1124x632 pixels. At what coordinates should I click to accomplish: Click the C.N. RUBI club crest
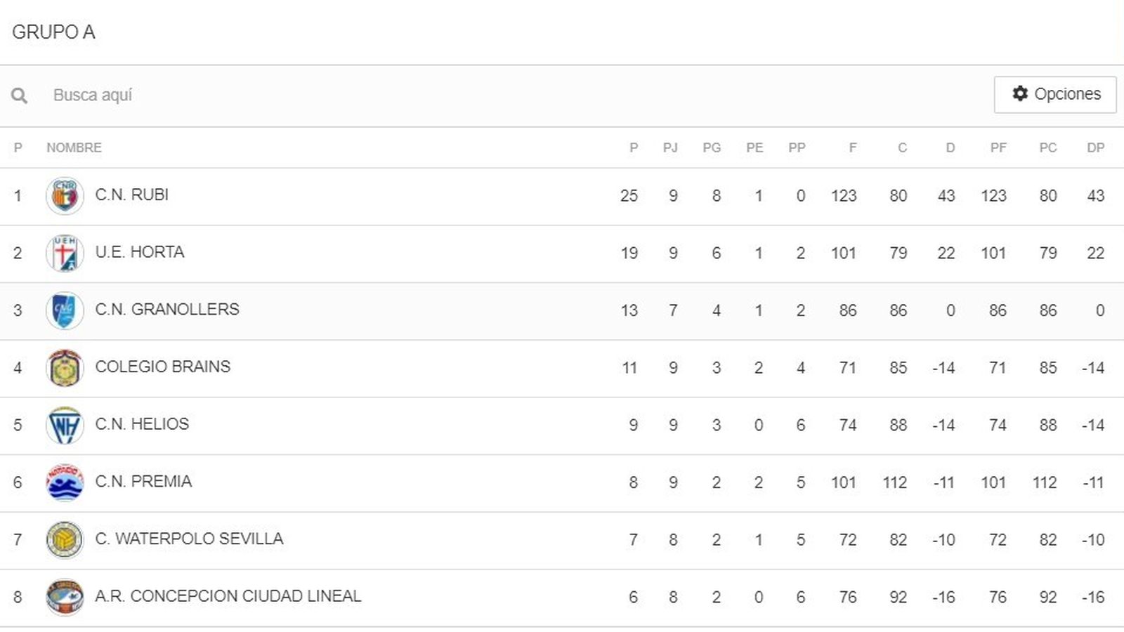click(x=64, y=195)
